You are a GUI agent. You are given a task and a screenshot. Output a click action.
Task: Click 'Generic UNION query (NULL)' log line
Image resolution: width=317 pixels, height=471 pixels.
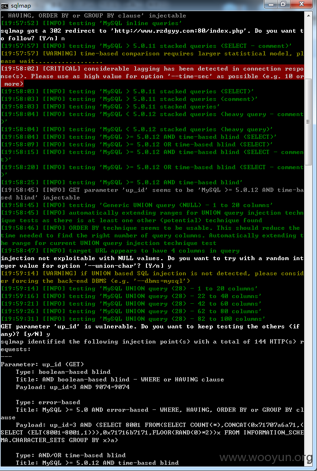(x=137, y=205)
